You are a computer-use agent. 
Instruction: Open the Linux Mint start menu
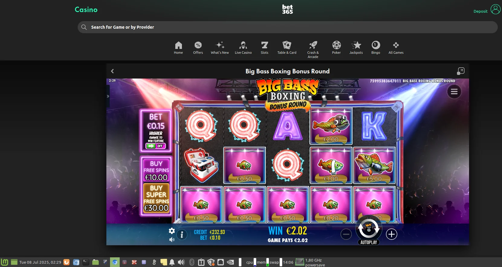click(5, 262)
